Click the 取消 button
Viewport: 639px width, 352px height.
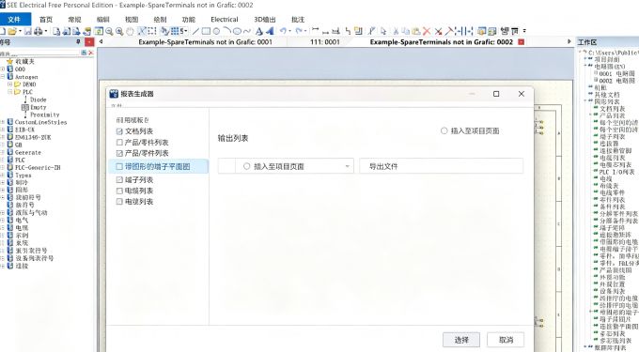(x=506, y=340)
